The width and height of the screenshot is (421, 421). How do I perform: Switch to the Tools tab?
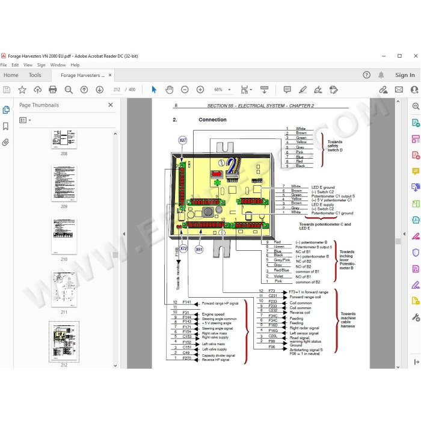pos(35,75)
